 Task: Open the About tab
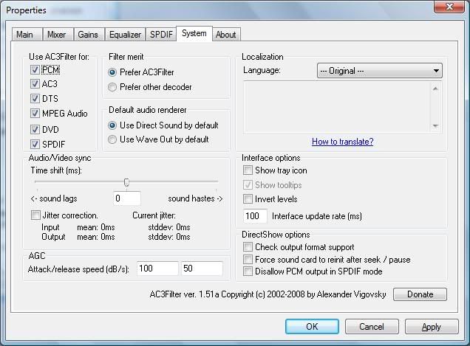click(x=226, y=35)
